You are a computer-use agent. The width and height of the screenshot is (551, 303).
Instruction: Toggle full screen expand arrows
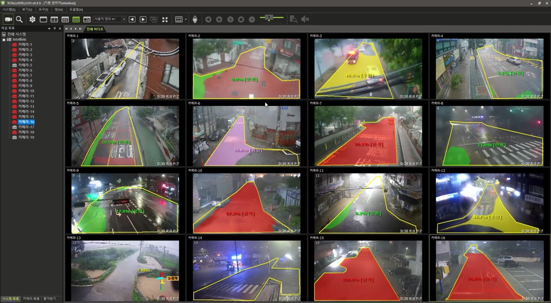tap(165, 19)
